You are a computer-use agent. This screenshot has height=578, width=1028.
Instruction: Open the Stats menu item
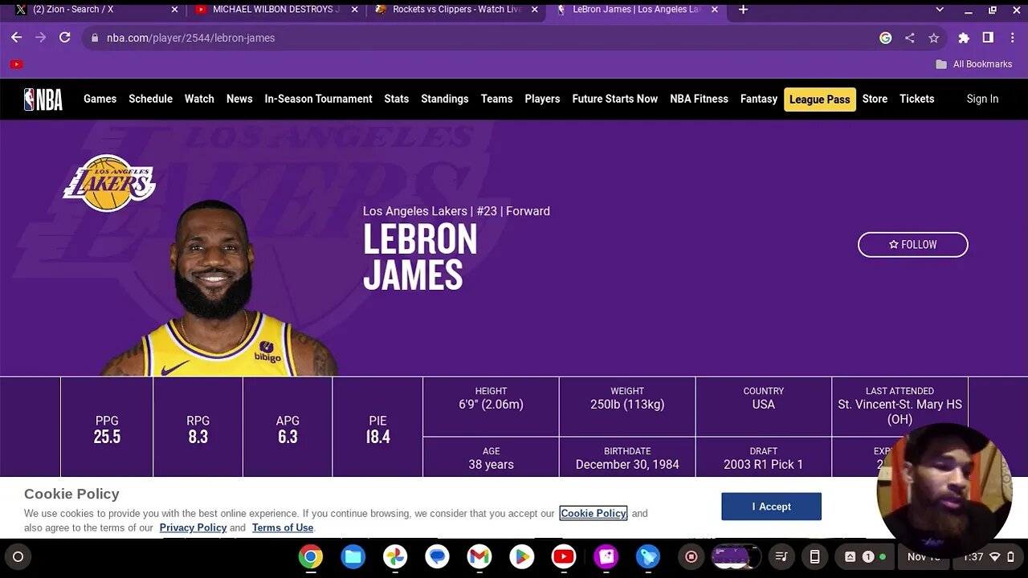pos(396,99)
